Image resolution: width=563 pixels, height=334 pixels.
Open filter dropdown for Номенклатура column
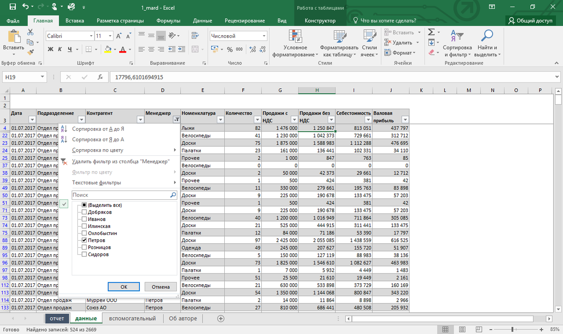click(x=221, y=120)
